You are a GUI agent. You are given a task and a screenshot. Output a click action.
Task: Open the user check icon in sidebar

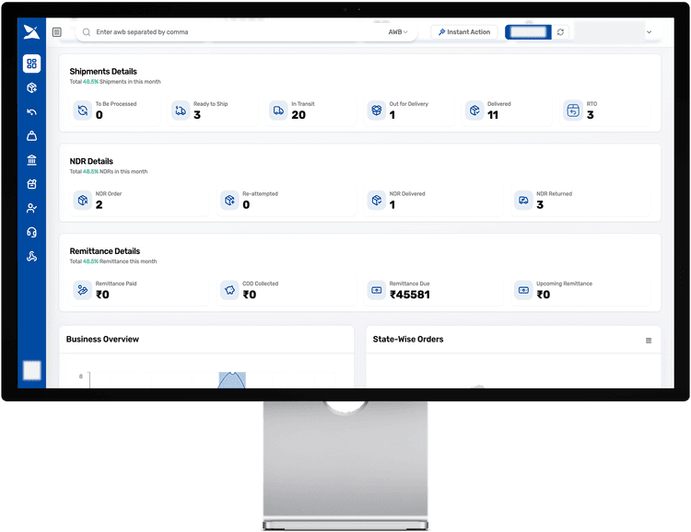click(31, 208)
